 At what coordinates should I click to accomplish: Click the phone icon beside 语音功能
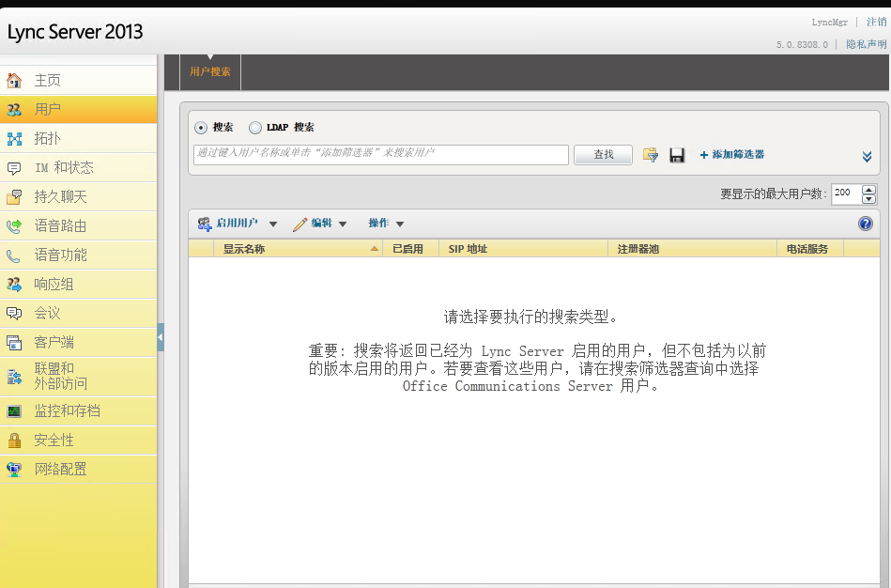tap(14, 255)
